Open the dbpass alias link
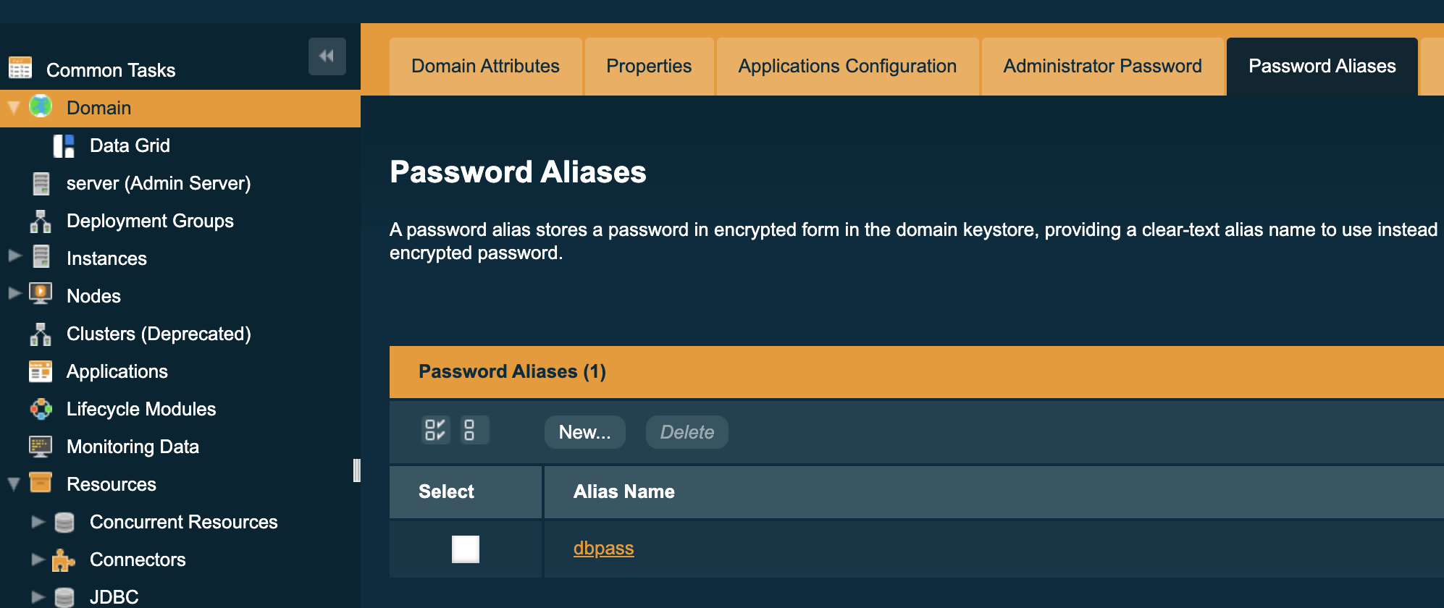The width and height of the screenshot is (1444, 608). [603, 548]
